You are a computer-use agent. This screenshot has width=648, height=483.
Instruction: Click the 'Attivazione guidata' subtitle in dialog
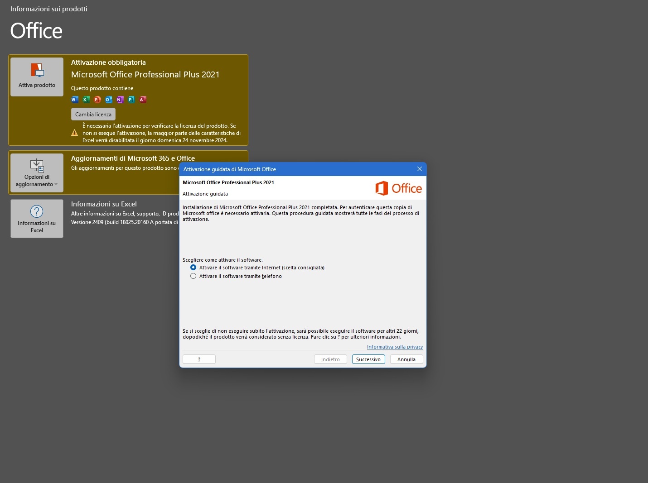(x=205, y=194)
